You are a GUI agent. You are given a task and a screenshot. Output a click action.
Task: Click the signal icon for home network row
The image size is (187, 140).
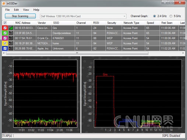pos(11,43)
